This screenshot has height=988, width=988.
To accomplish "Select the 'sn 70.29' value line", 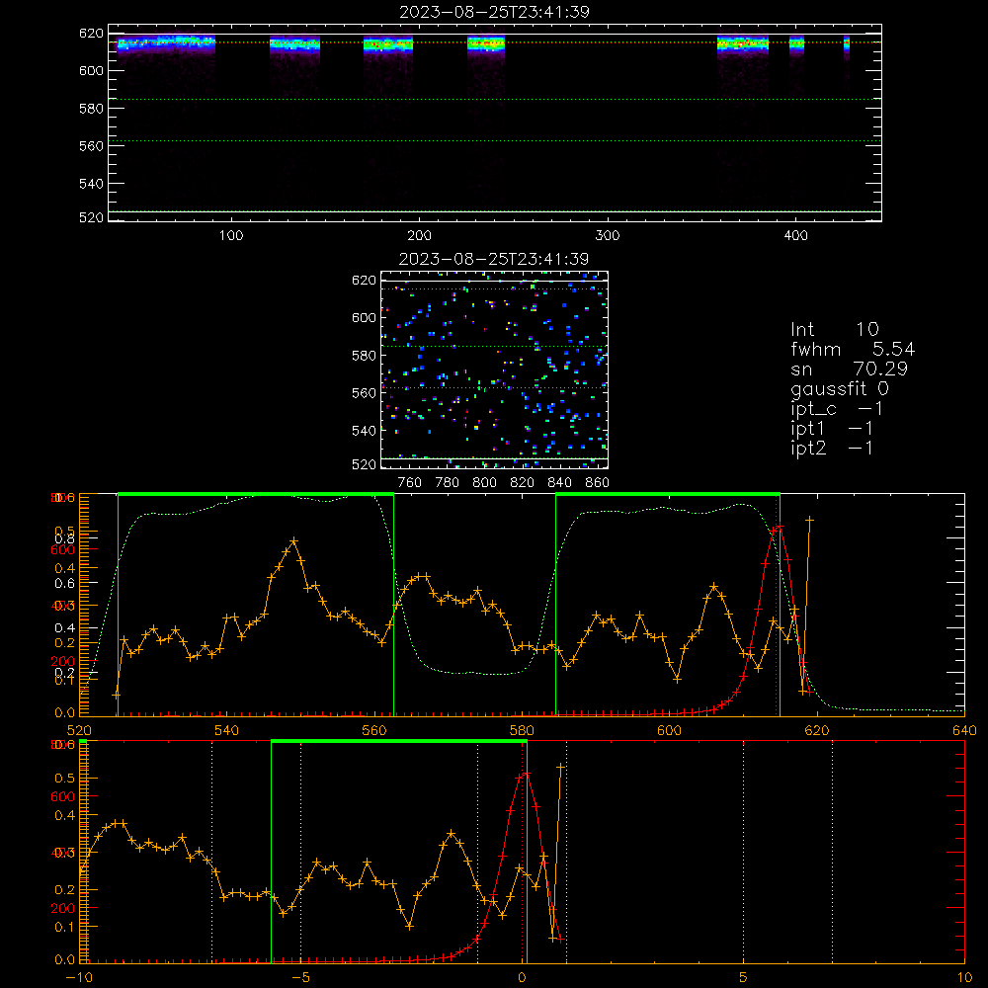I will [x=849, y=369].
